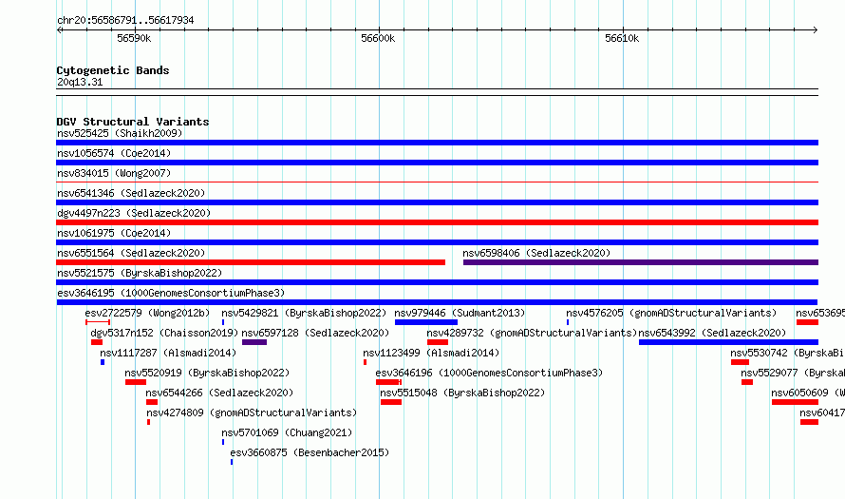Click the Cytogenetic Bands track title
Image resolution: width=845 pixels, height=499 pixels.
tap(113, 70)
